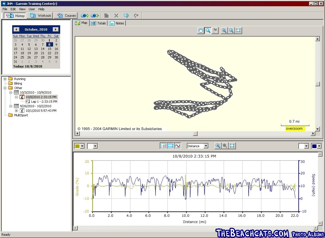Toggle the graph crosshair marker mode
The height and width of the screenshot is (238, 325).
point(163,146)
